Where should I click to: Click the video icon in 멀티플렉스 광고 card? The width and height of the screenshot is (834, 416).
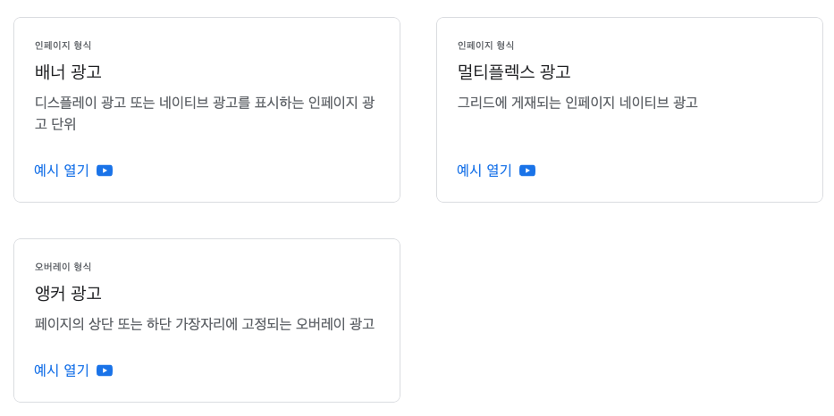tap(527, 171)
